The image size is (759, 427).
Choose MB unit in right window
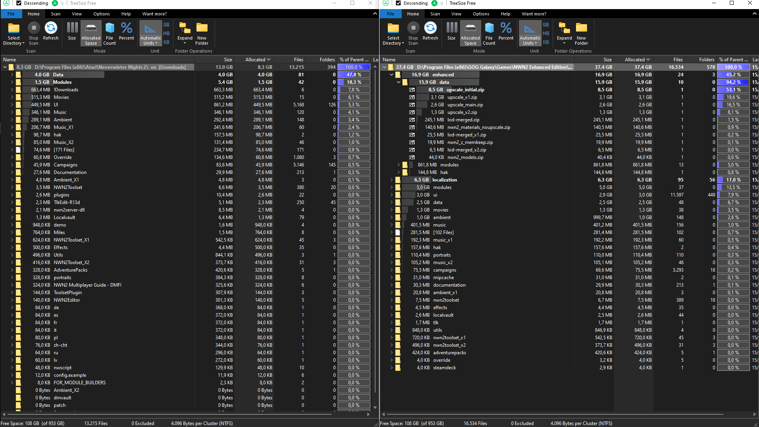[546, 34]
